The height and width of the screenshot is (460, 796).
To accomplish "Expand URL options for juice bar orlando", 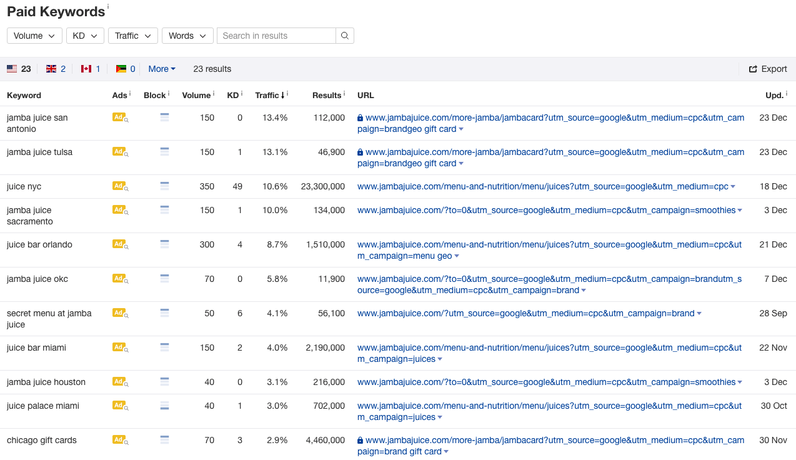I will [x=457, y=256].
